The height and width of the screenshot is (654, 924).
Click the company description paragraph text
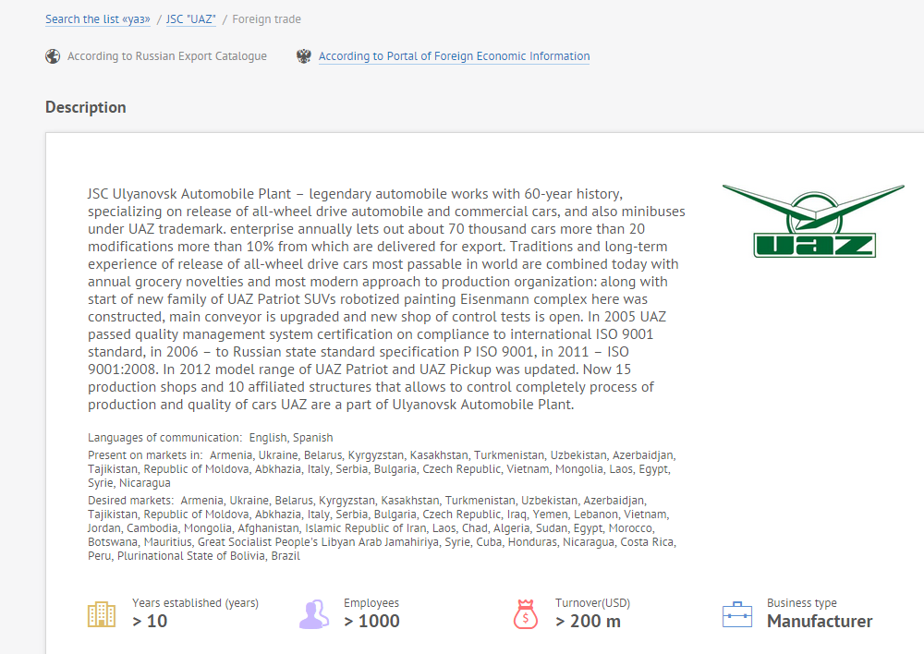coord(386,298)
